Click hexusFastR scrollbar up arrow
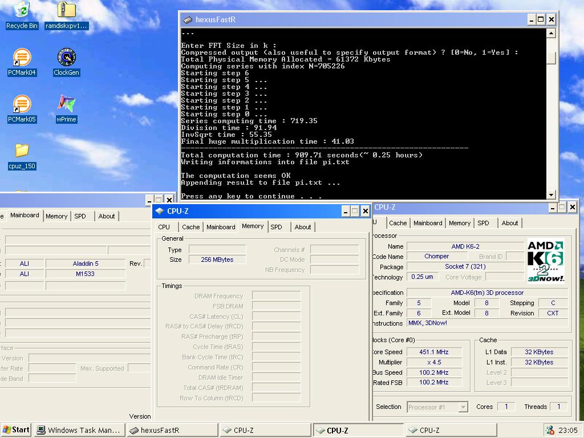Screen dimensions: 584x438 pyautogui.click(x=551, y=34)
